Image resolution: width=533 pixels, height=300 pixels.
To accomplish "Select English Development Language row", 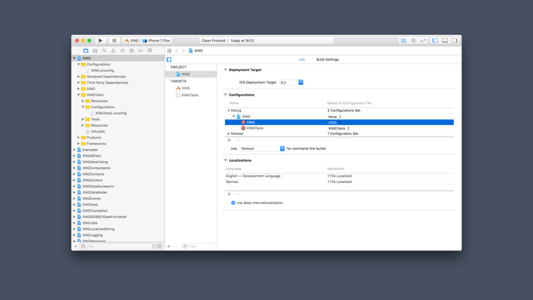I will click(x=339, y=176).
